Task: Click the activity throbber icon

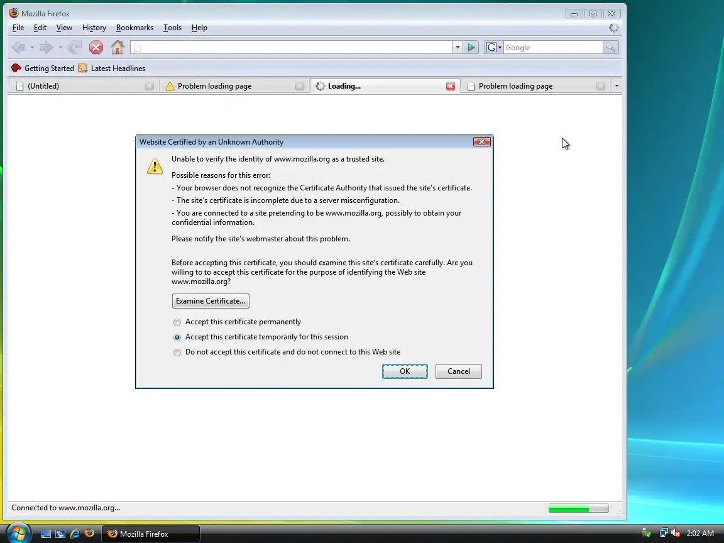Action: 613,28
